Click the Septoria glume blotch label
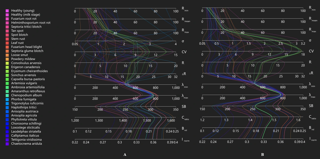The width and height of the screenshot is (320, 159). click(27, 51)
